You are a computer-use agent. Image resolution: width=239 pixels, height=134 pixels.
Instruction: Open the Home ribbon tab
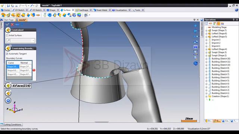coord(5,10)
